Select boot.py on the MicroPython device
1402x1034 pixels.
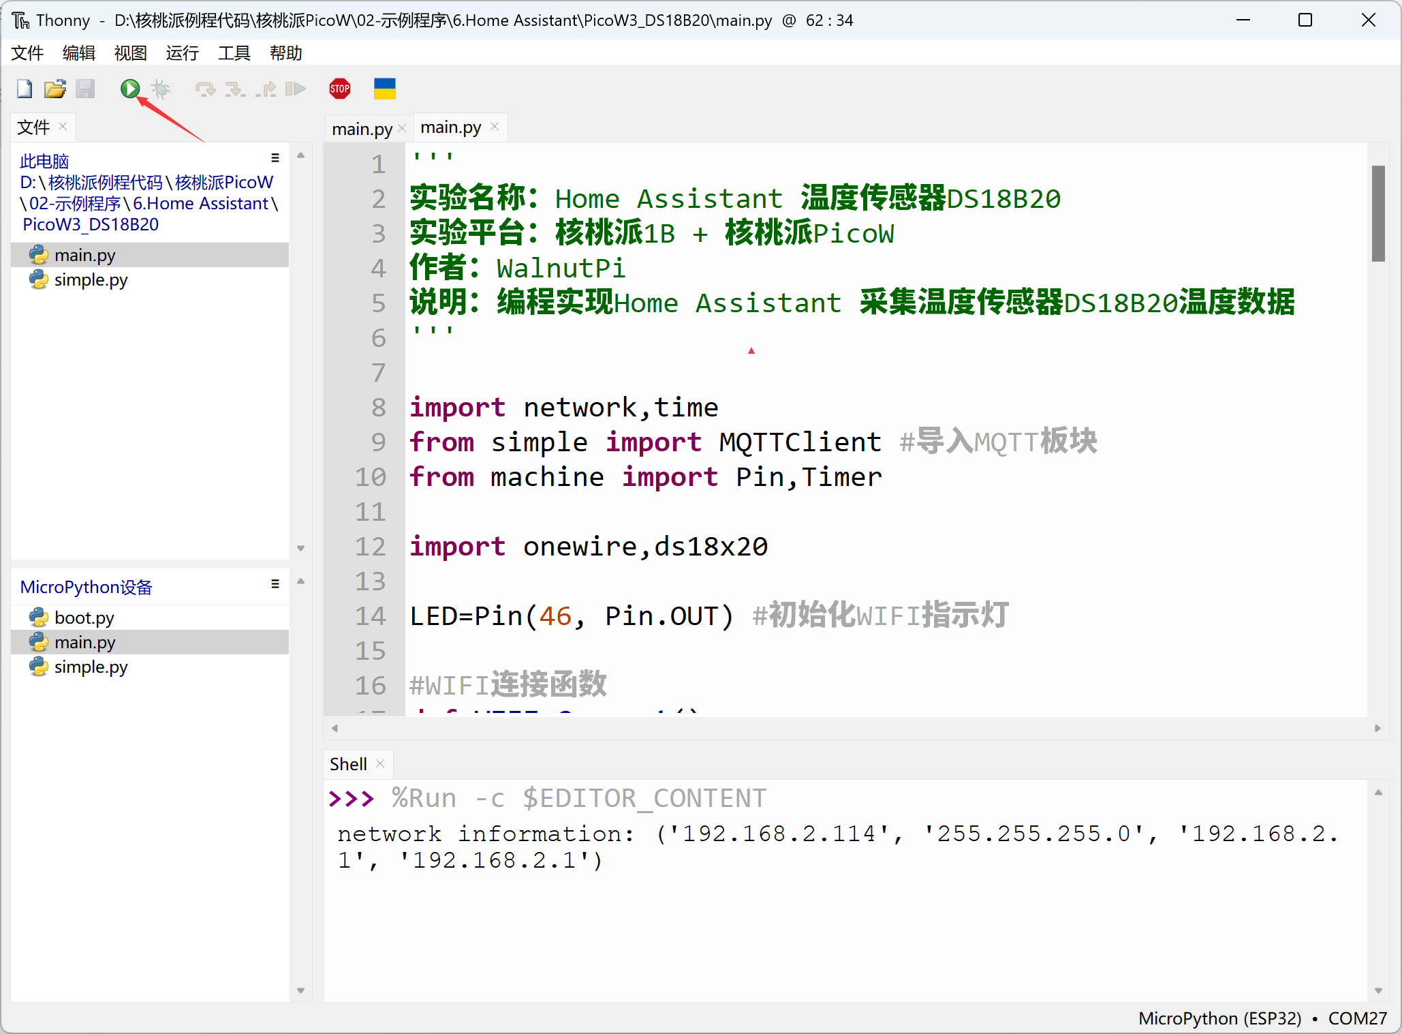(150, 618)
